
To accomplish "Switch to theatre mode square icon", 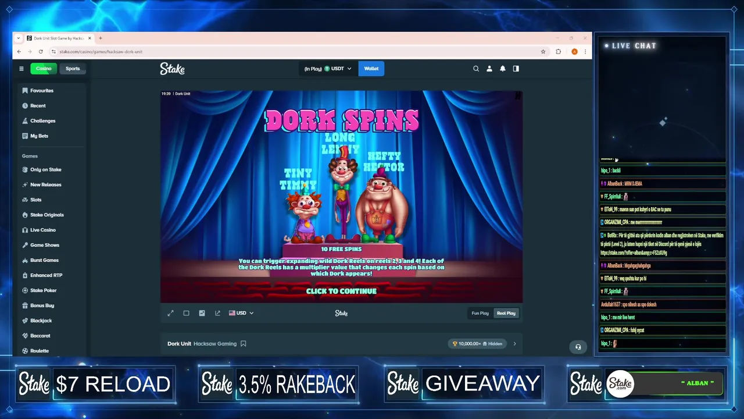I will (186, 313).
